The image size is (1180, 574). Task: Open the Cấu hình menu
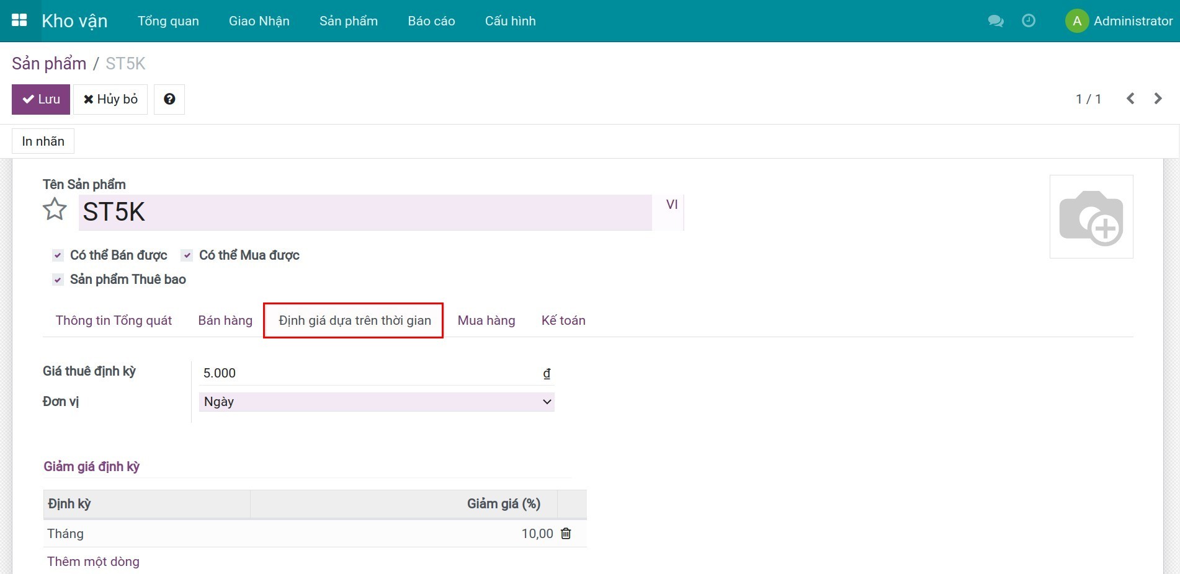pyautogui.click(x=510, y=21)
